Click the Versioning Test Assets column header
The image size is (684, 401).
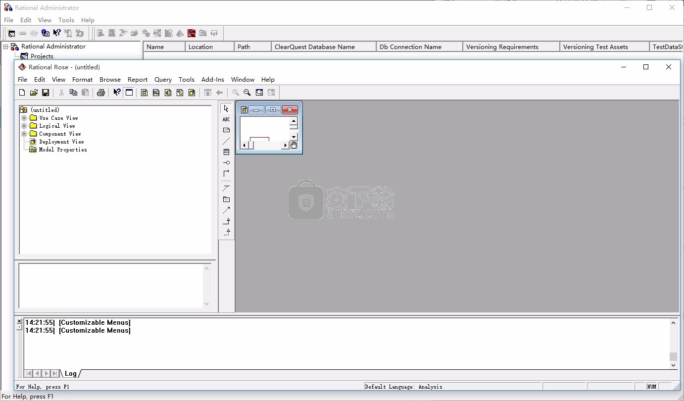604,47
